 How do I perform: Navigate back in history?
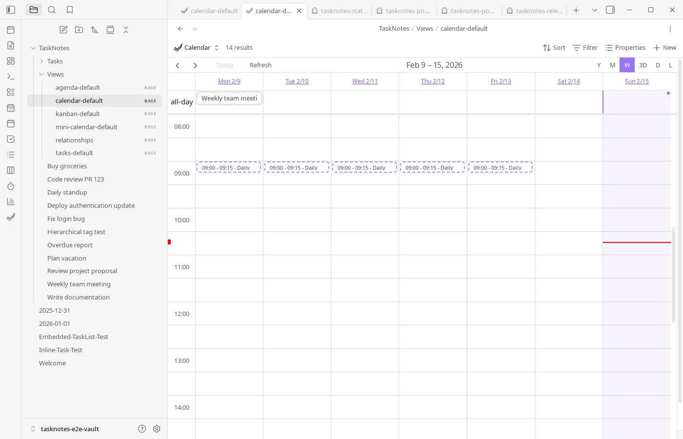(x=181, y=29)
